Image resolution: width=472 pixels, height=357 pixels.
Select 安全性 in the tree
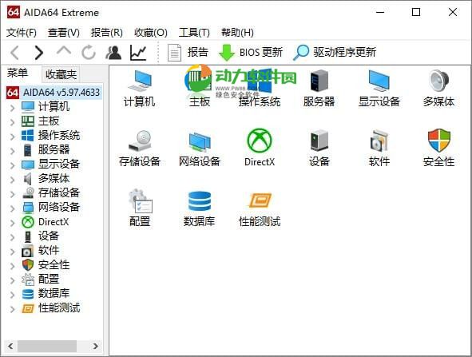(x=54, y=264)
